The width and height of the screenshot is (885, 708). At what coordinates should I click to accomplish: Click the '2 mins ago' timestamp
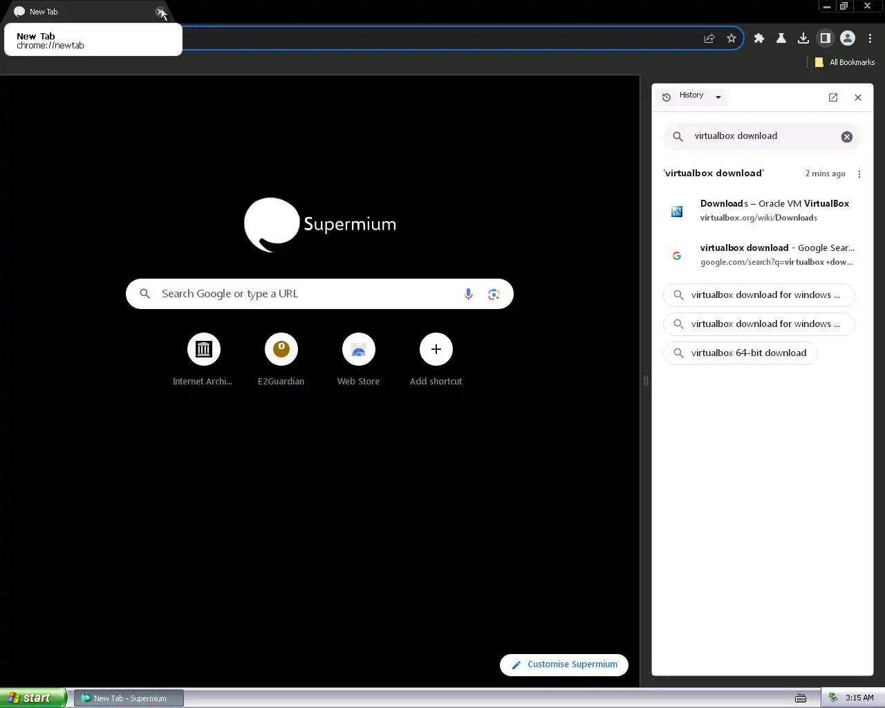(826, 174)
